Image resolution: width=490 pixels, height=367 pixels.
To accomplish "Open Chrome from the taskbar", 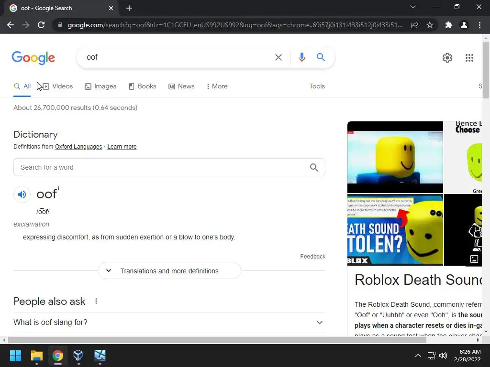I will point(57,356).
